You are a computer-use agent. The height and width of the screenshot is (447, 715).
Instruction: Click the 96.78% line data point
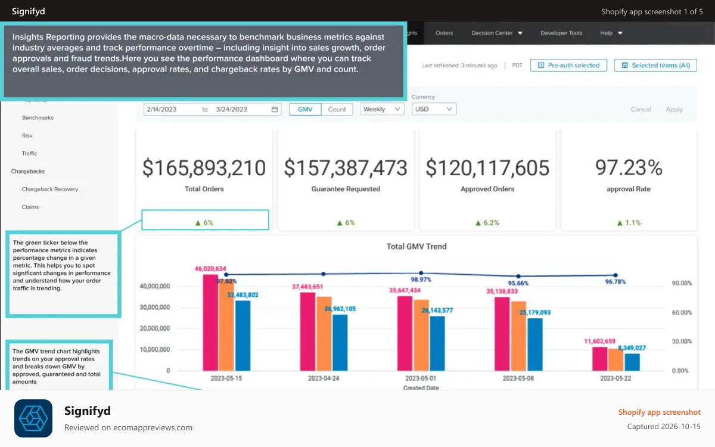[615, 275]
